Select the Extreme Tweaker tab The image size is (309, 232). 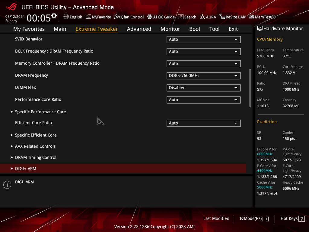97,29
